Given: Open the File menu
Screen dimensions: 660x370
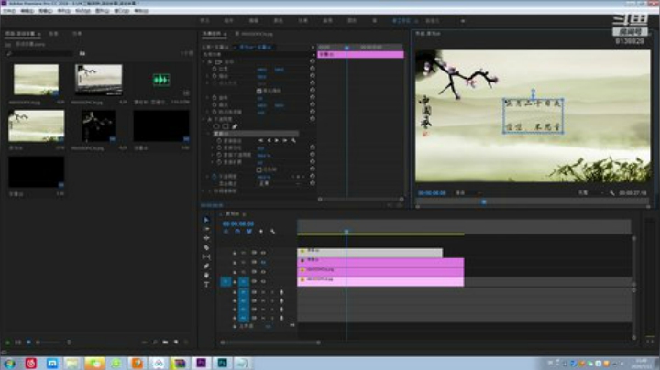Looking at the screenshot, I should (9, 10).
